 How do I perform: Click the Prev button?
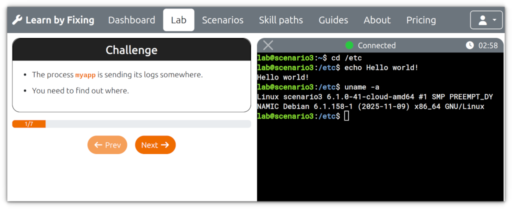coord(107,144)
